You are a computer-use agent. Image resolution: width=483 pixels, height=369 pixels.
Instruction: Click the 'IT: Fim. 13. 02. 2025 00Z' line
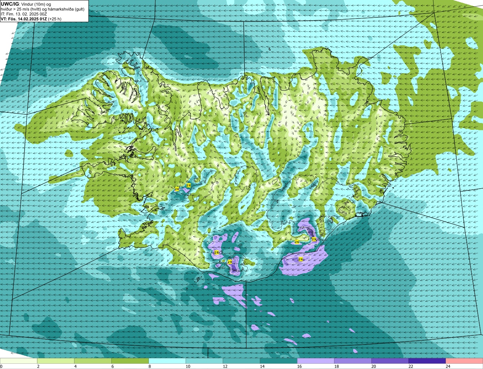click(24, 14)
